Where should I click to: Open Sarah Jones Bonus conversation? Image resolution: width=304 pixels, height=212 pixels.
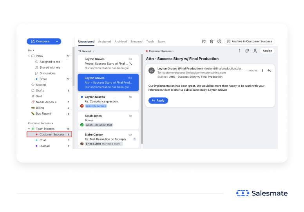point(108,120)
